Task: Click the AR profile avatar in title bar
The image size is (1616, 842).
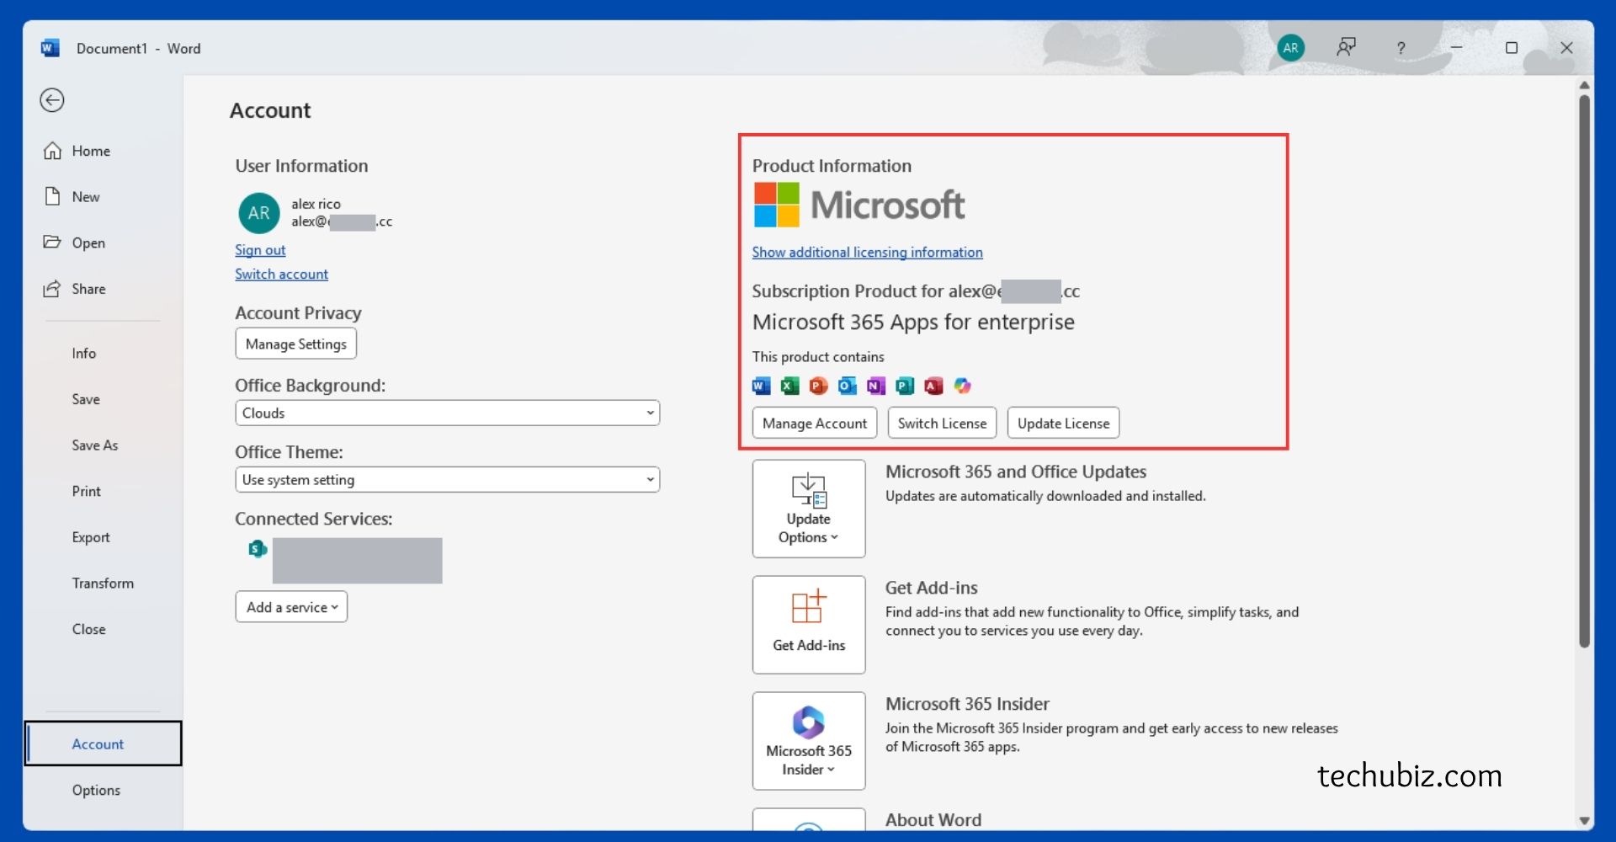Action: coord(1290,48)
